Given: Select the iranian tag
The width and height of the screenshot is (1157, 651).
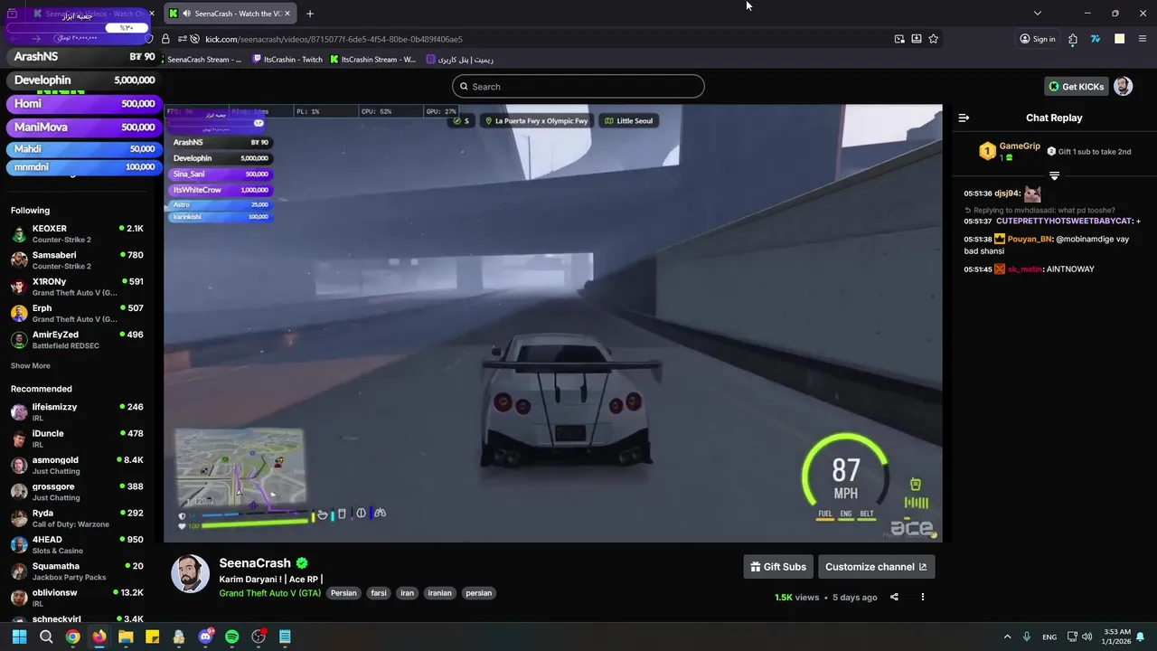Looking at the screenshot, I should pyautogui.click(x=439, y=593).
